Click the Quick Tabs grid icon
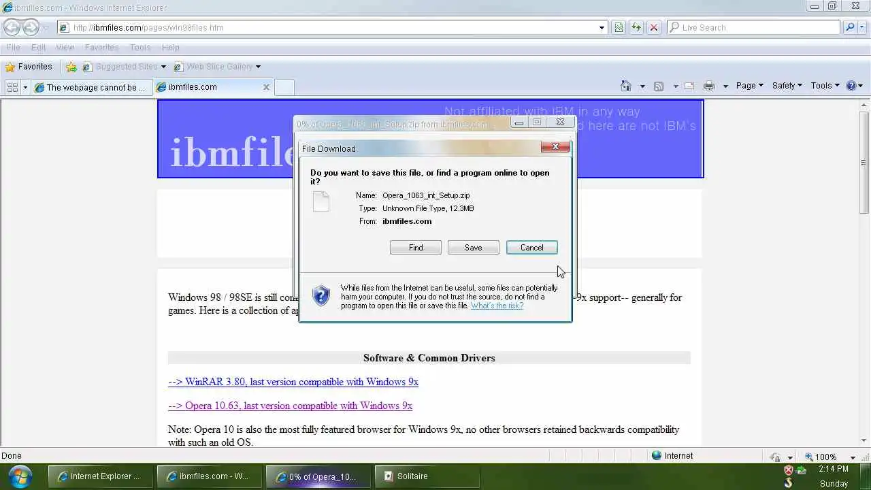 coord(12,87)
